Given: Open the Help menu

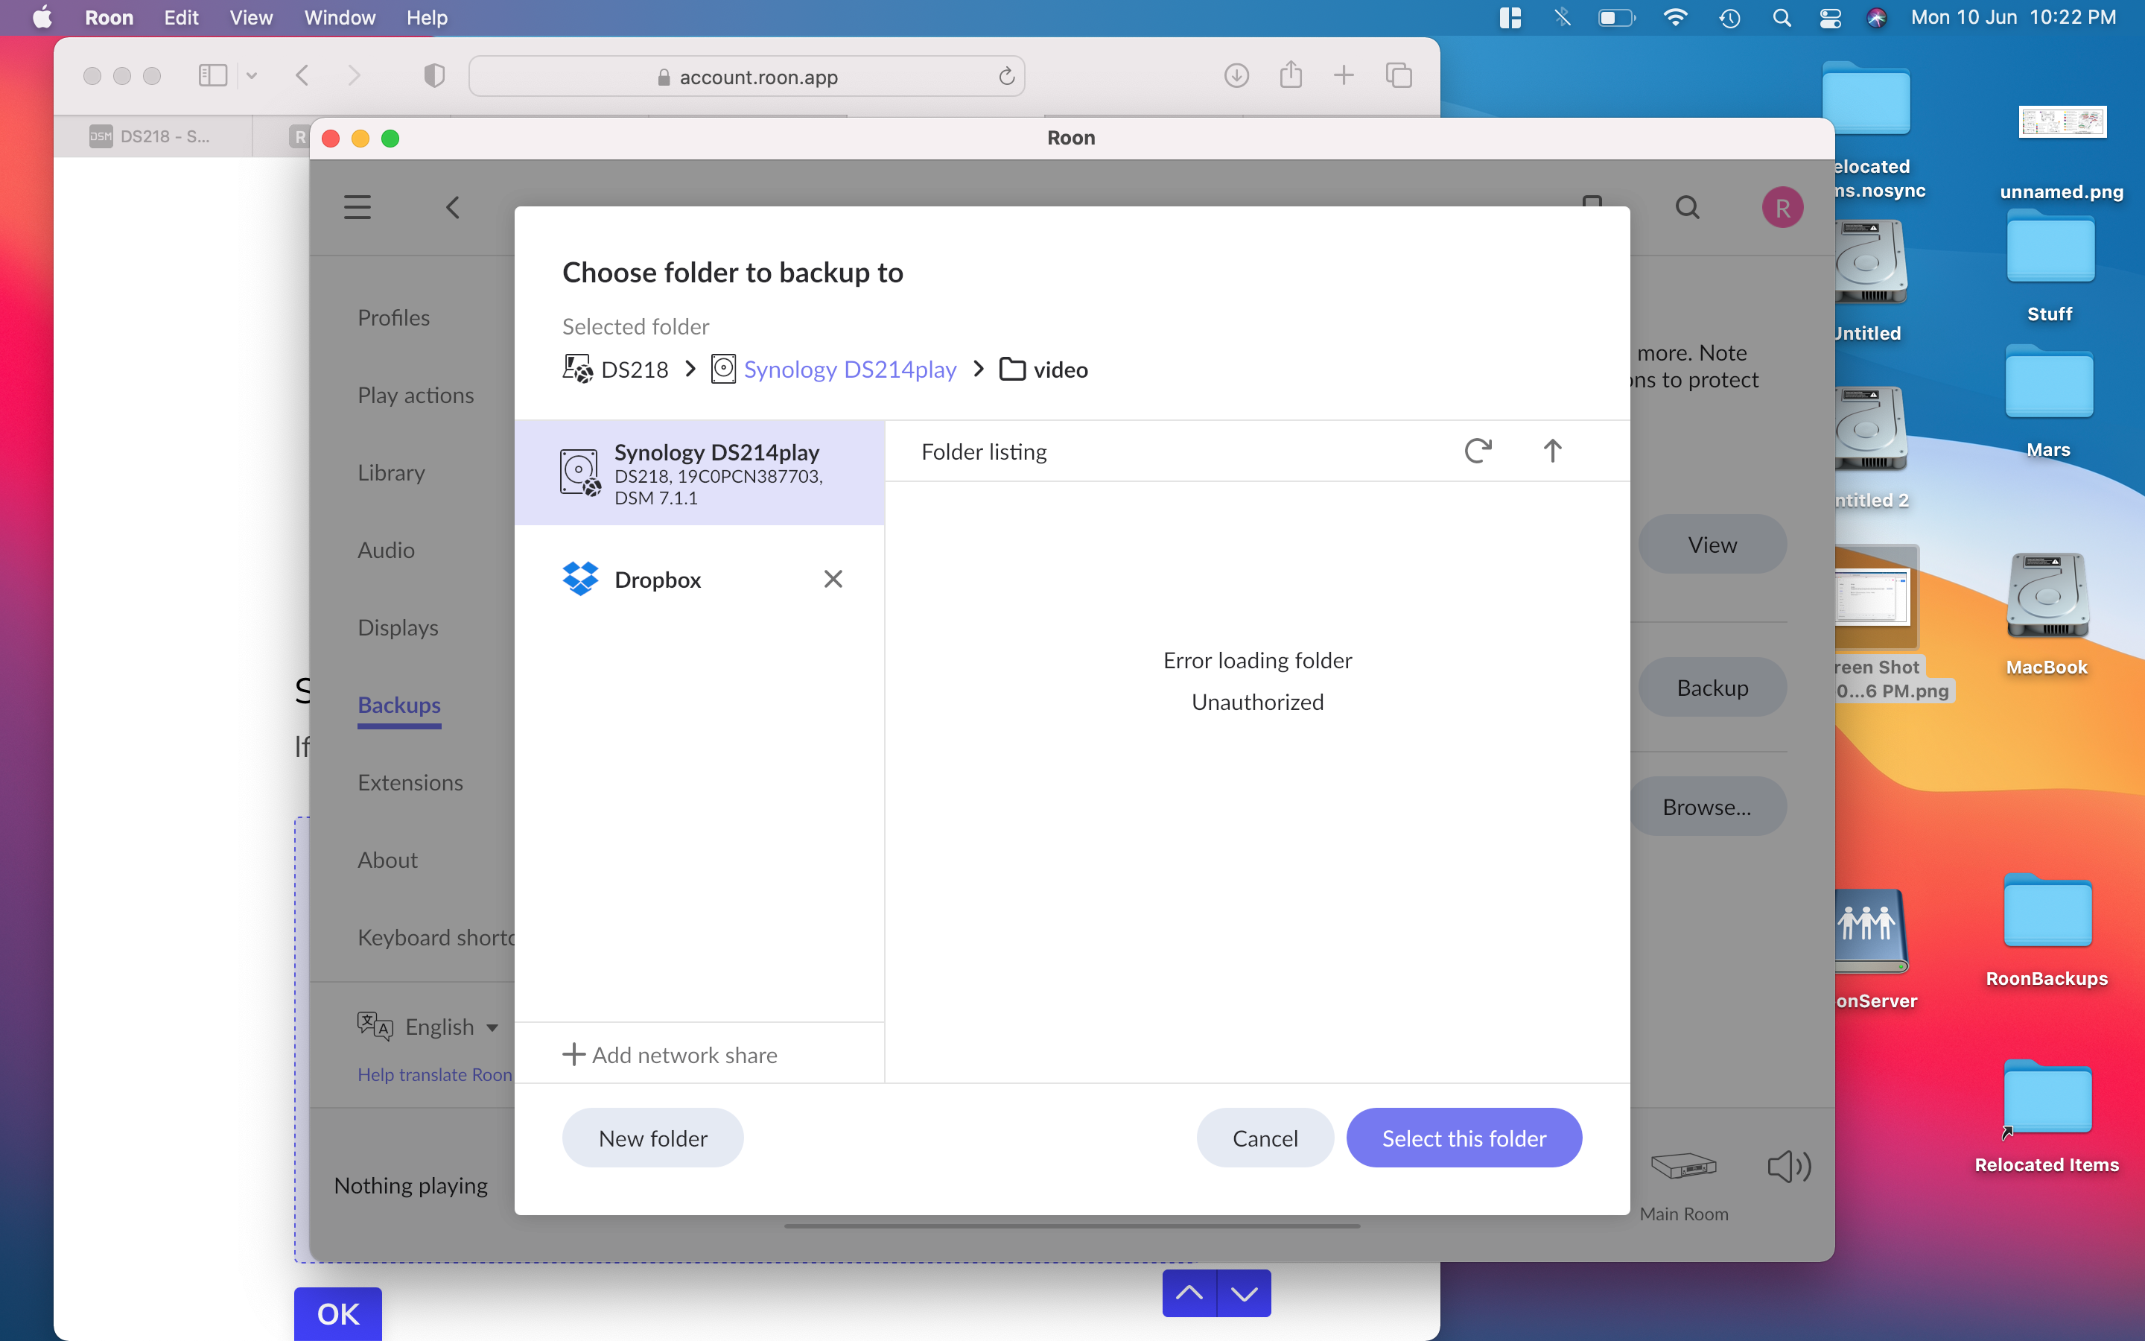Looking at the screenshot, I should (426, 18).
